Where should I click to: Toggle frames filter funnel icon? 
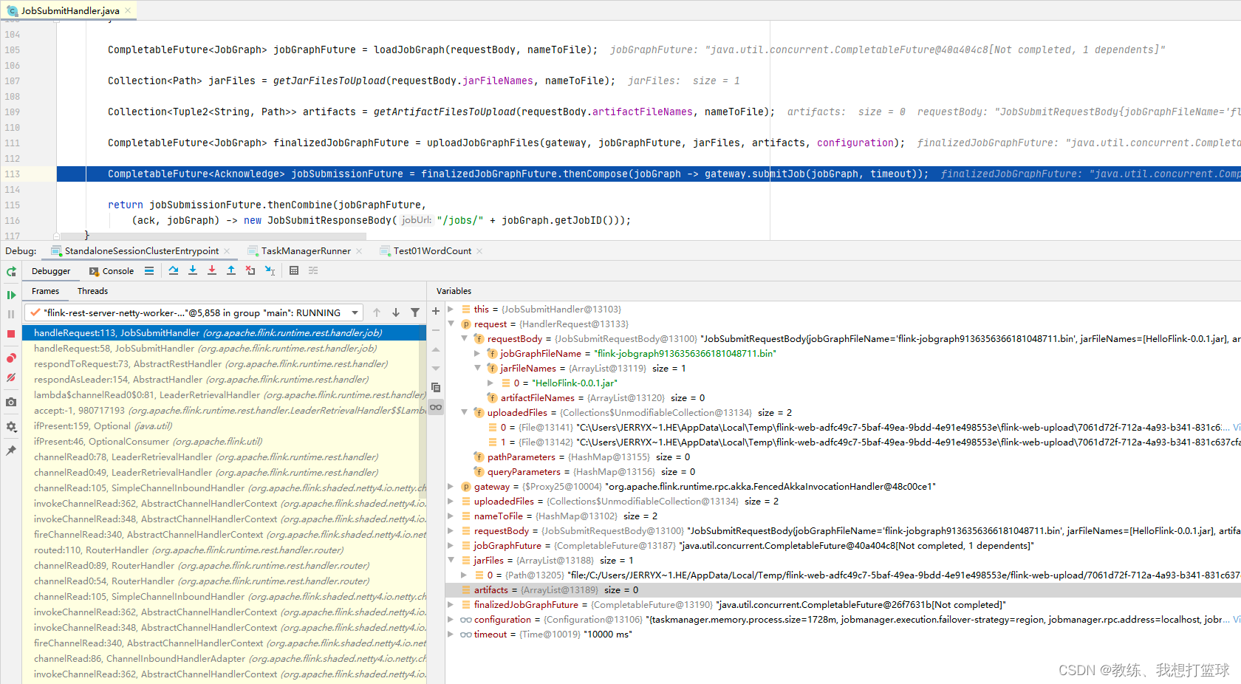click(415, 312)
